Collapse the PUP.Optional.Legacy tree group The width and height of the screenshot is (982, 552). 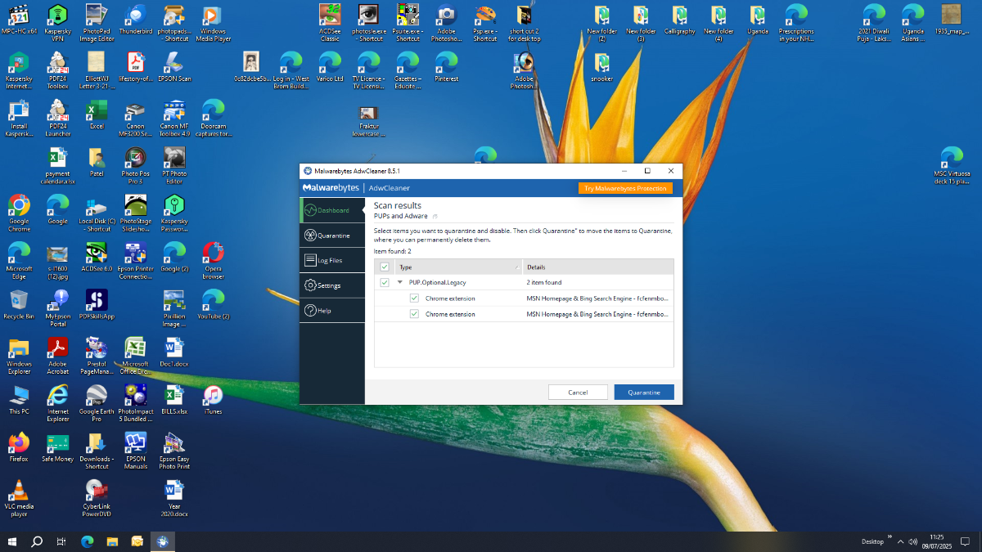point(400,282)
